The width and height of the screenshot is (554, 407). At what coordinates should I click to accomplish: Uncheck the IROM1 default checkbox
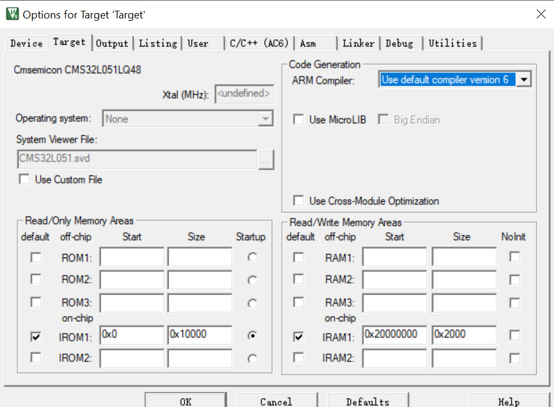pos(36,336)
